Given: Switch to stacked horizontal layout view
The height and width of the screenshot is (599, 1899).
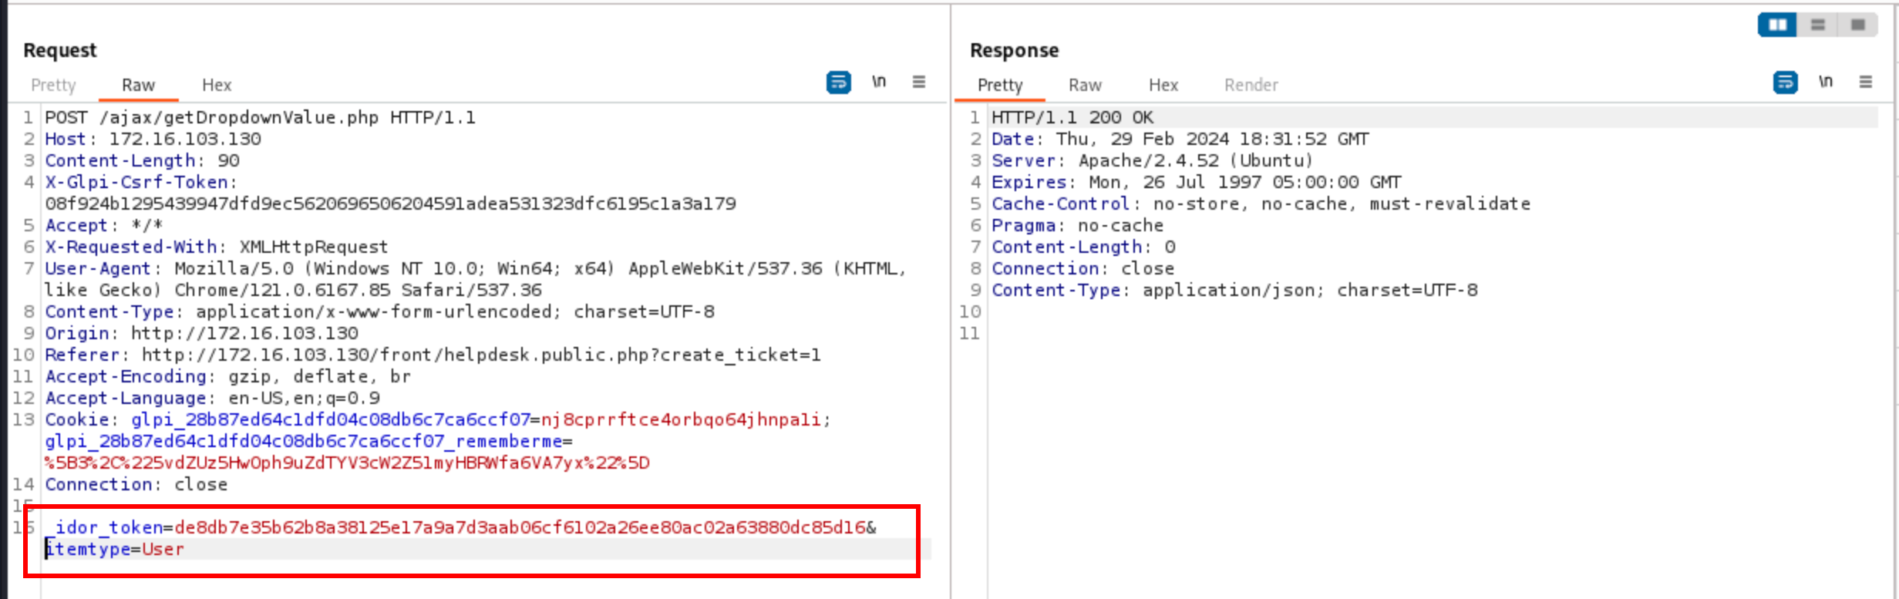Looking at the screenshot, I should (1818, 25).
